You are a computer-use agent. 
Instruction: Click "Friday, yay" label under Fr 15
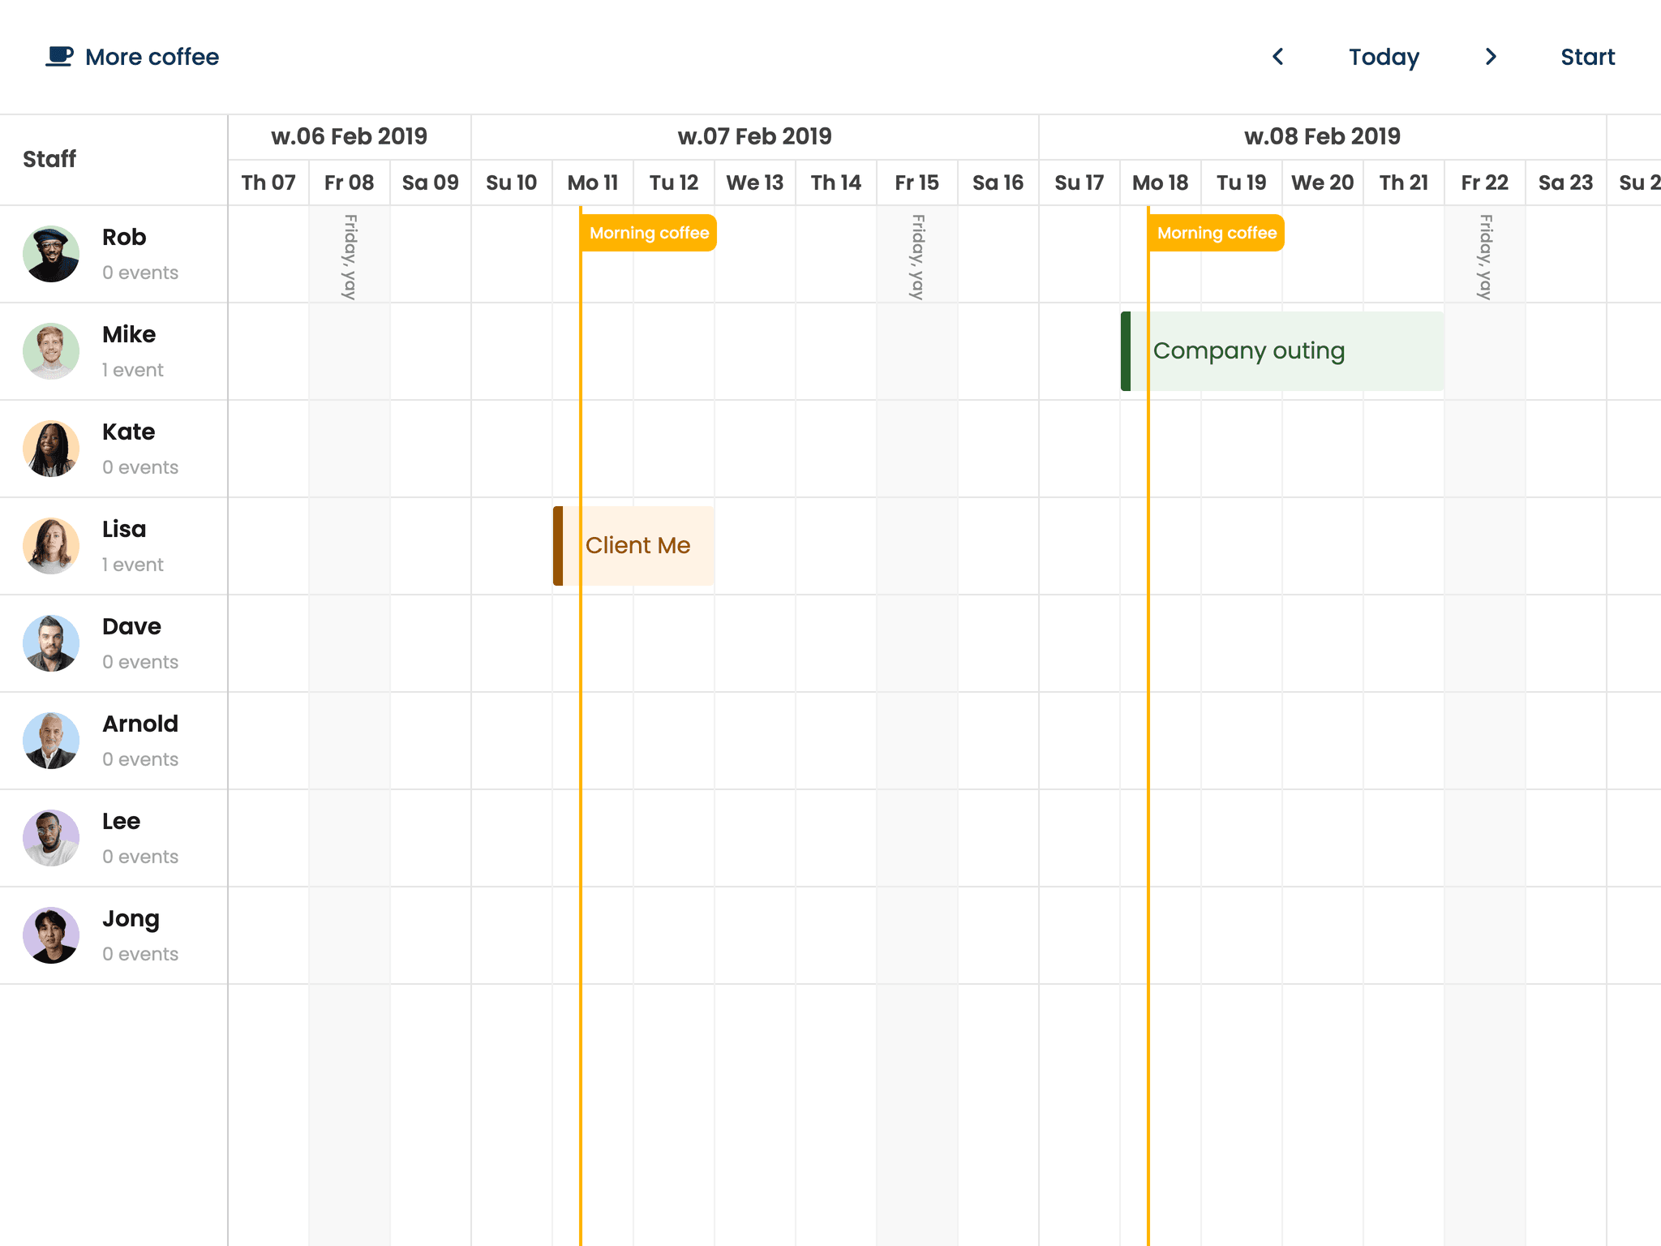click(x=917, y=256)
